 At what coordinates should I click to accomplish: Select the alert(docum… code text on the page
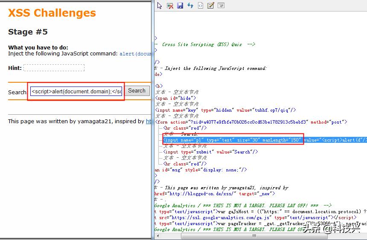[136, 54]
